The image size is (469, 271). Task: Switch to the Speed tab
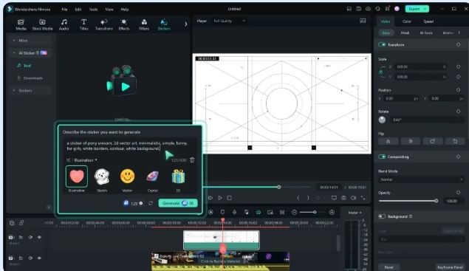(x=428, y=21)
